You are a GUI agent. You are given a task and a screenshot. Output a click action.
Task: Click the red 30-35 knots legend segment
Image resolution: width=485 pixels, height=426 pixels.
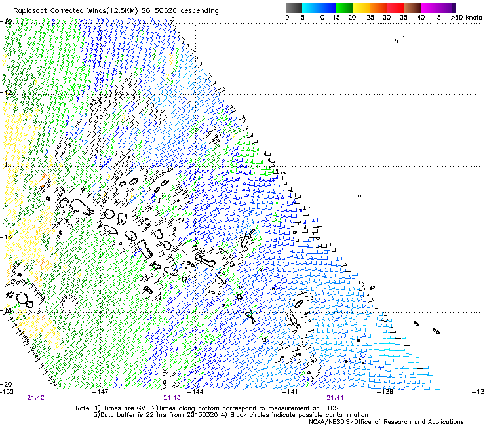pyautogui.click(x=396, y=8)
